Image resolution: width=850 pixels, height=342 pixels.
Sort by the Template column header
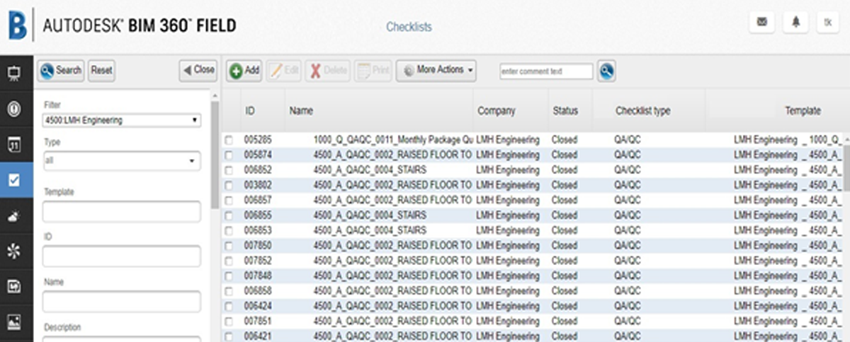pyautogui.click(x=803, y=111)
